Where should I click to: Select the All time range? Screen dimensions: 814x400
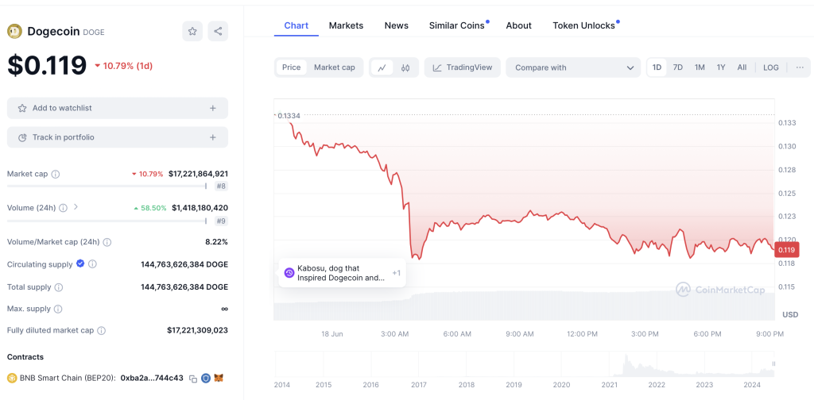(742, 67)
